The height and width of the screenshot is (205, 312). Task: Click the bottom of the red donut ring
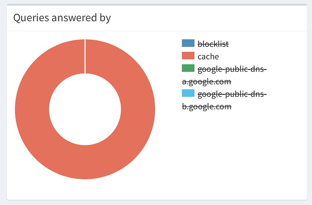pos(85,163)
